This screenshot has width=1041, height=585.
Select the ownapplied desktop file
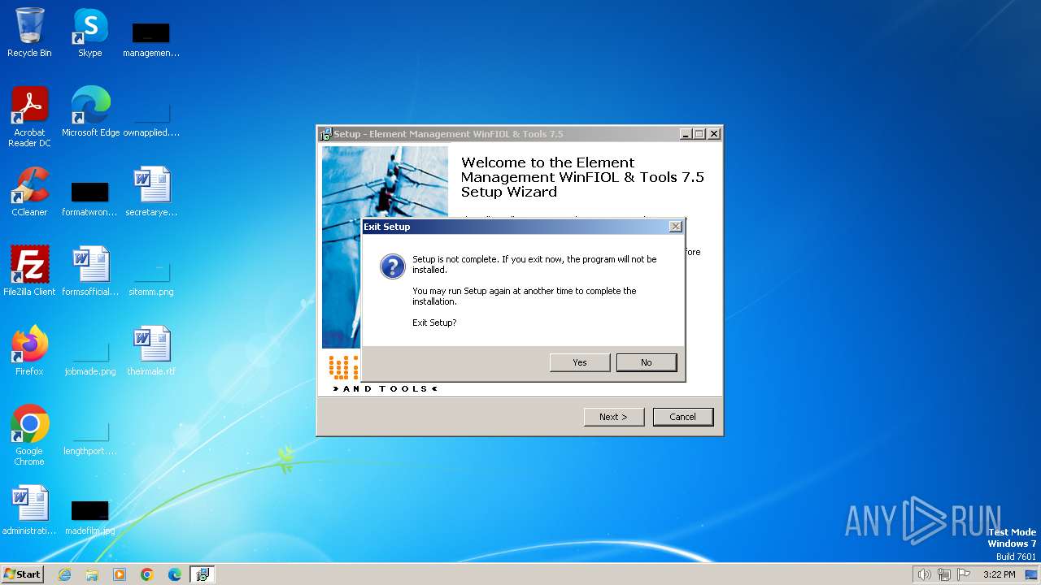[151, 119]
